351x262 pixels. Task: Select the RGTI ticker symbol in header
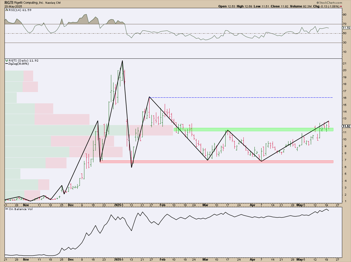pyautogui.click(x=8, y=2)
